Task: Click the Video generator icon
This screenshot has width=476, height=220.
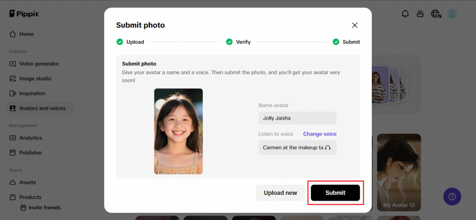Action: pos(13,64)
